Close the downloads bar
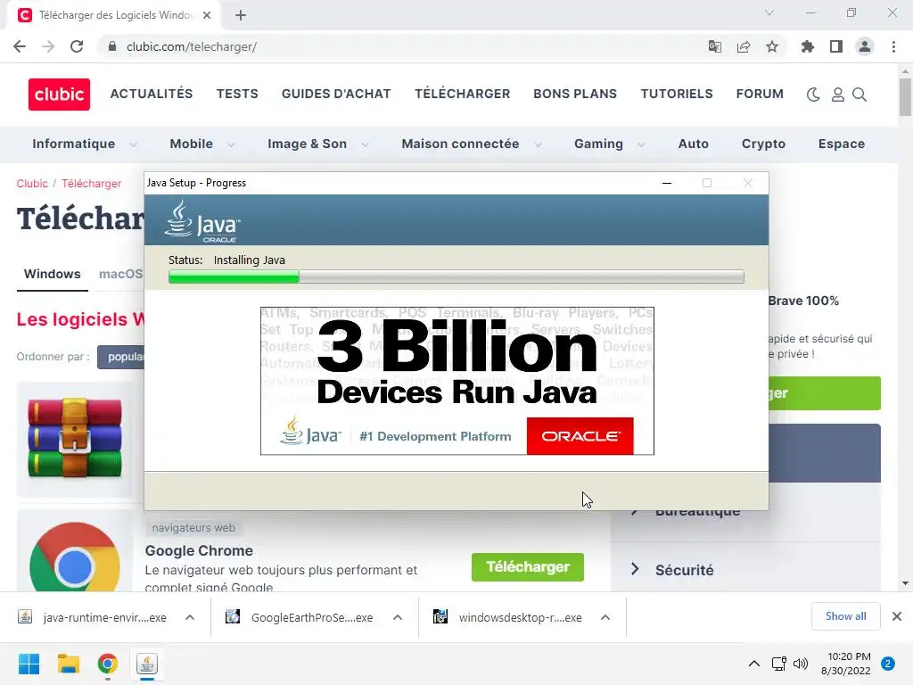913x685 pixels. [897, 616]
